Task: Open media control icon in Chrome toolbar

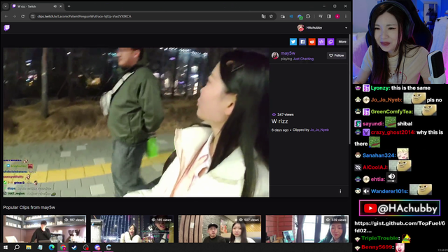Action: coord(321,17)
